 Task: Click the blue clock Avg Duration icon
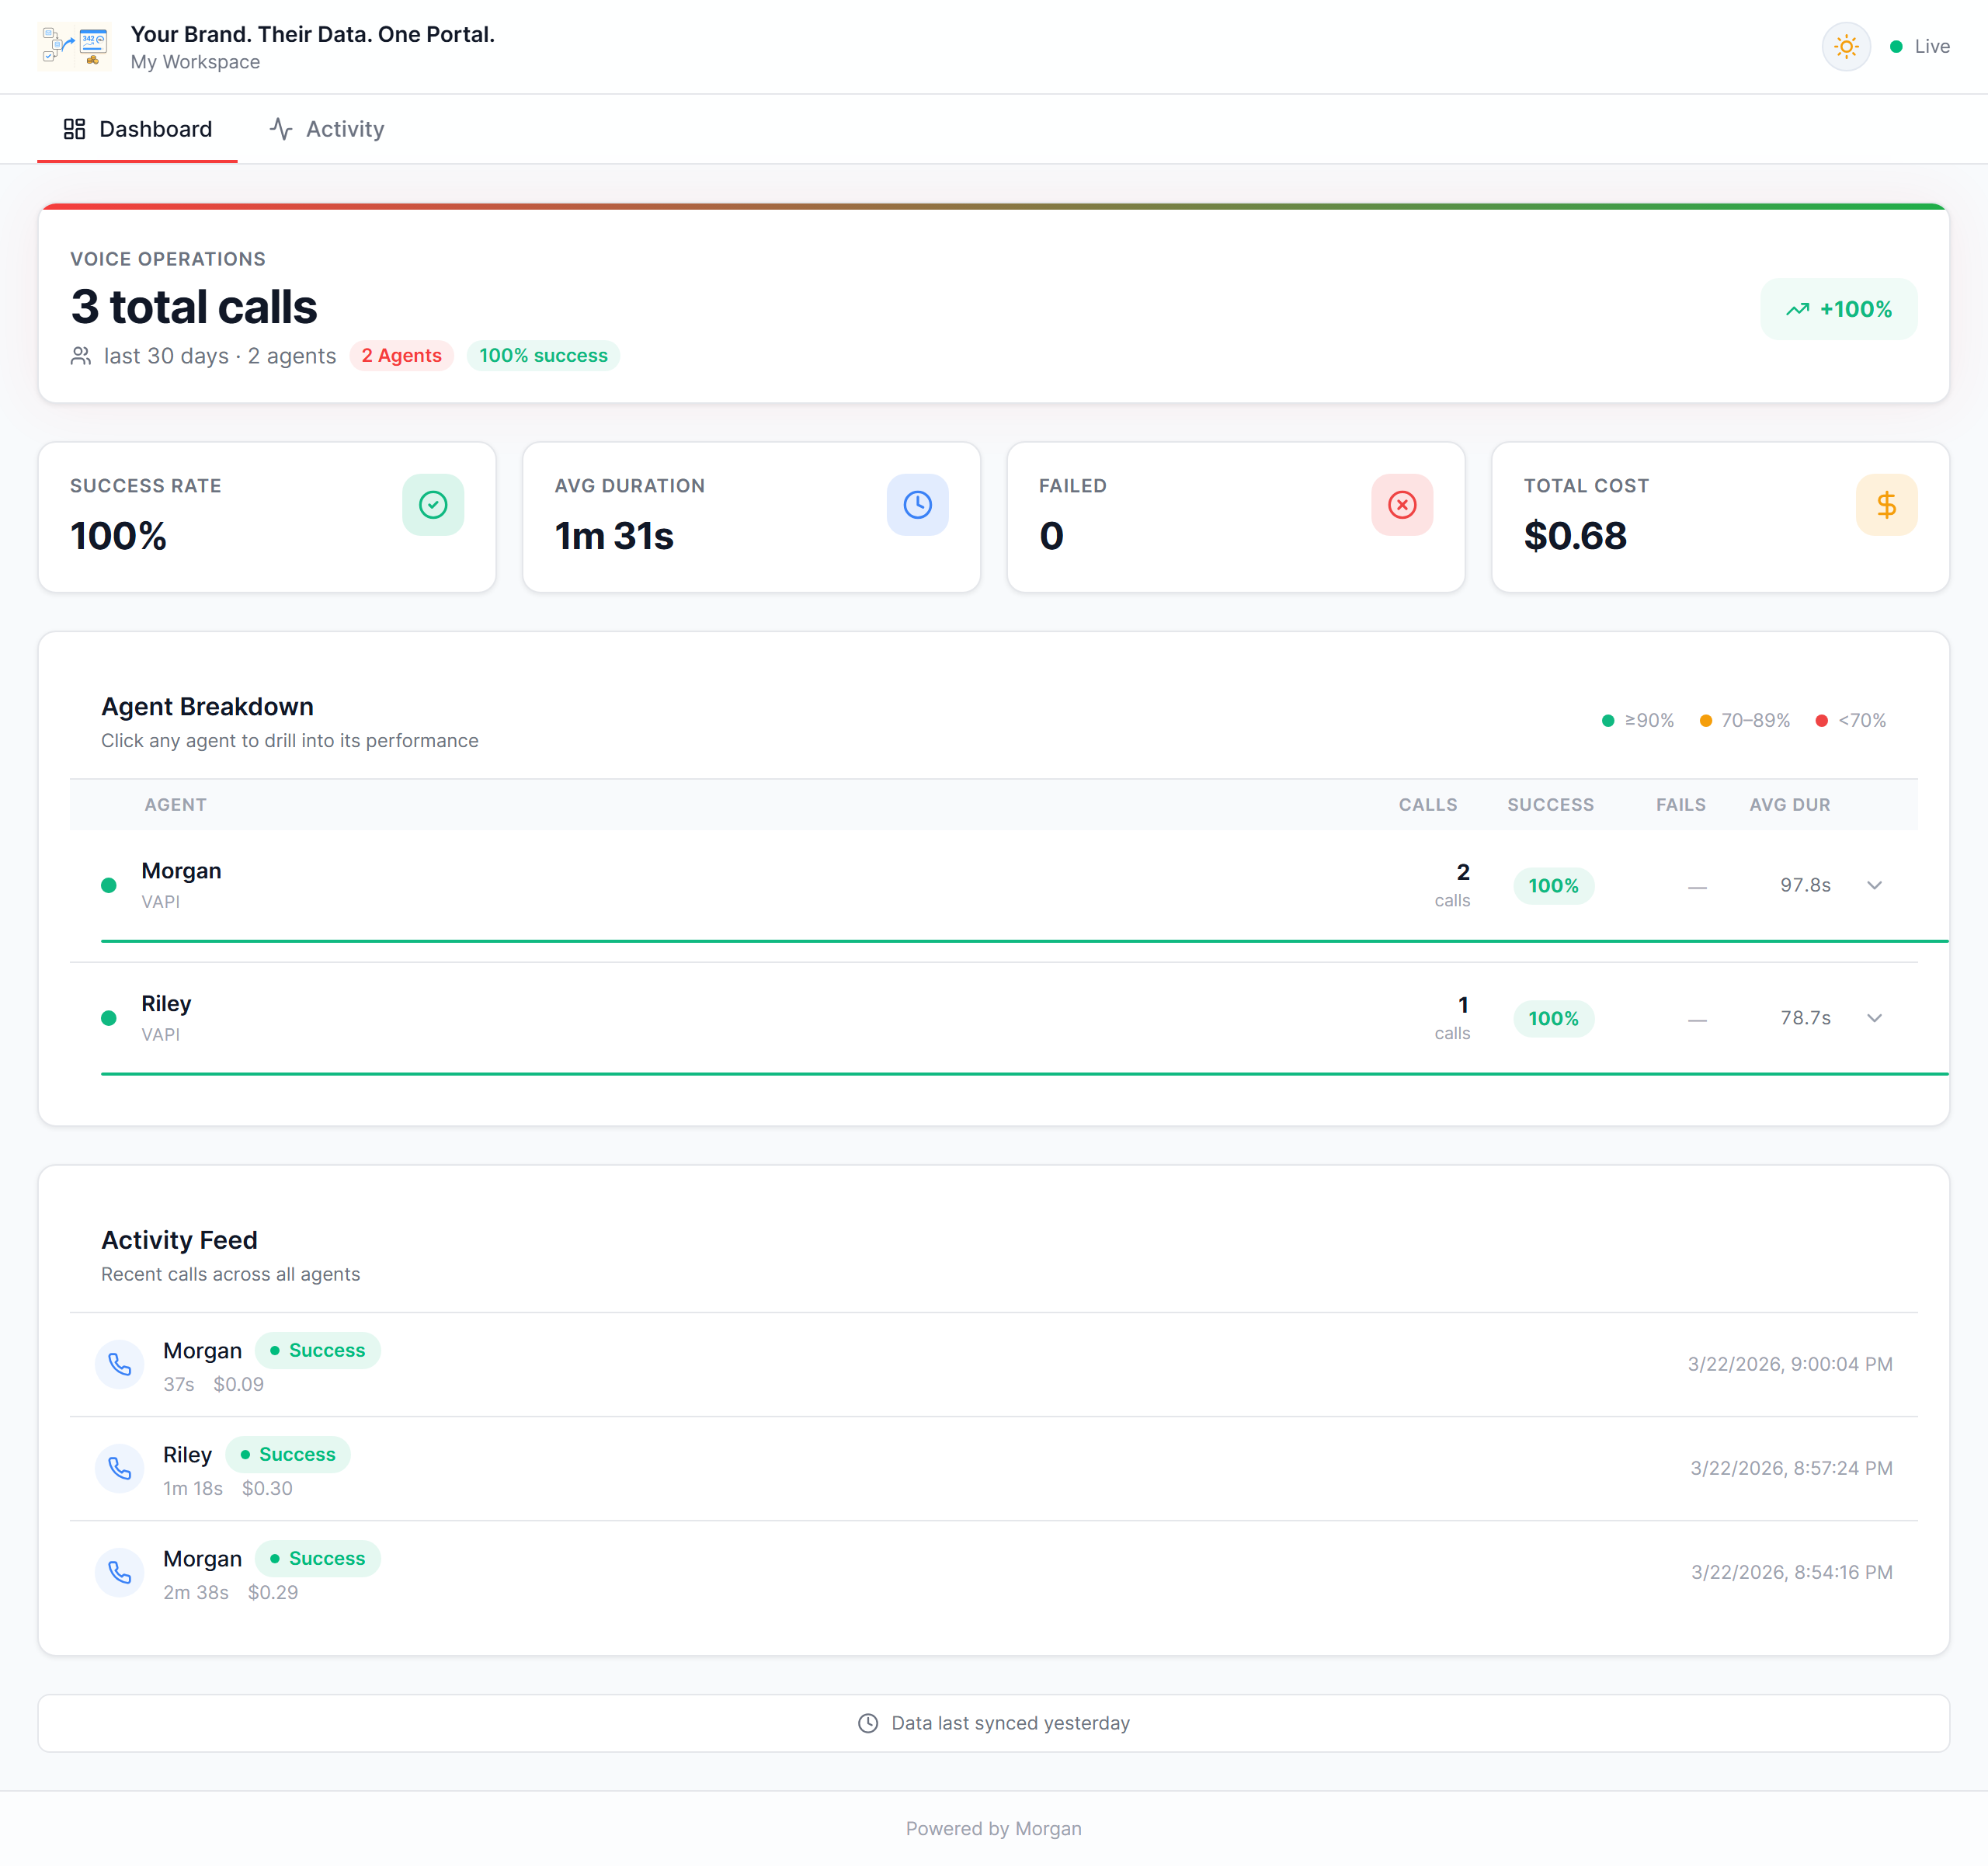(917, 505)
